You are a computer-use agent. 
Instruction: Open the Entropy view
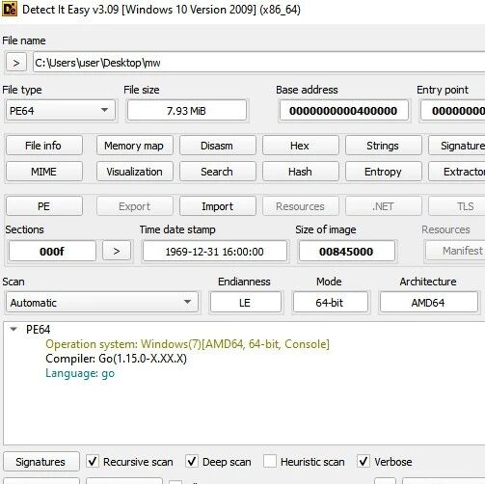tap(384, 172)
